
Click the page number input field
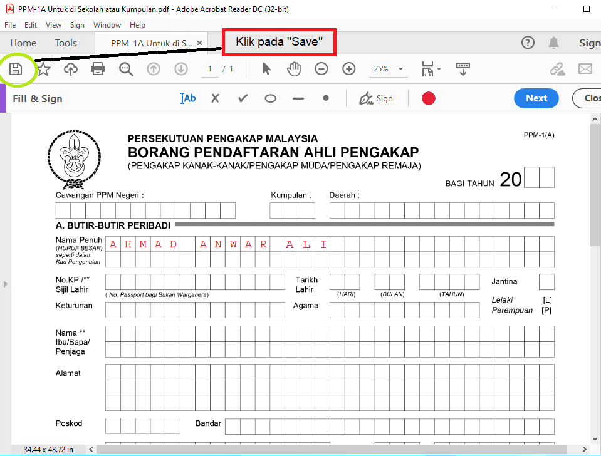[x=209, y=69]
